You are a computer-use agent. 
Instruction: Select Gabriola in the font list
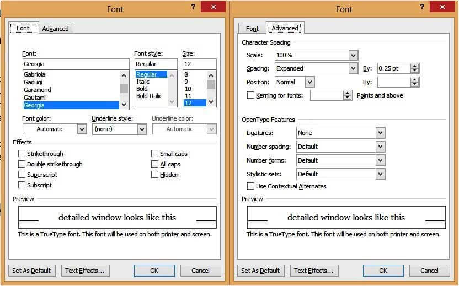pos(71,74)
